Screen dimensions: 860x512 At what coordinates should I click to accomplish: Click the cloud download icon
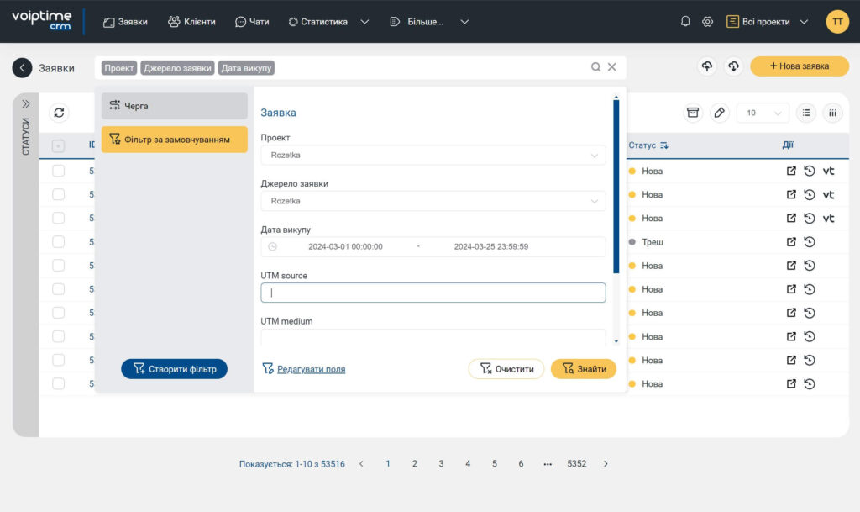733,66
